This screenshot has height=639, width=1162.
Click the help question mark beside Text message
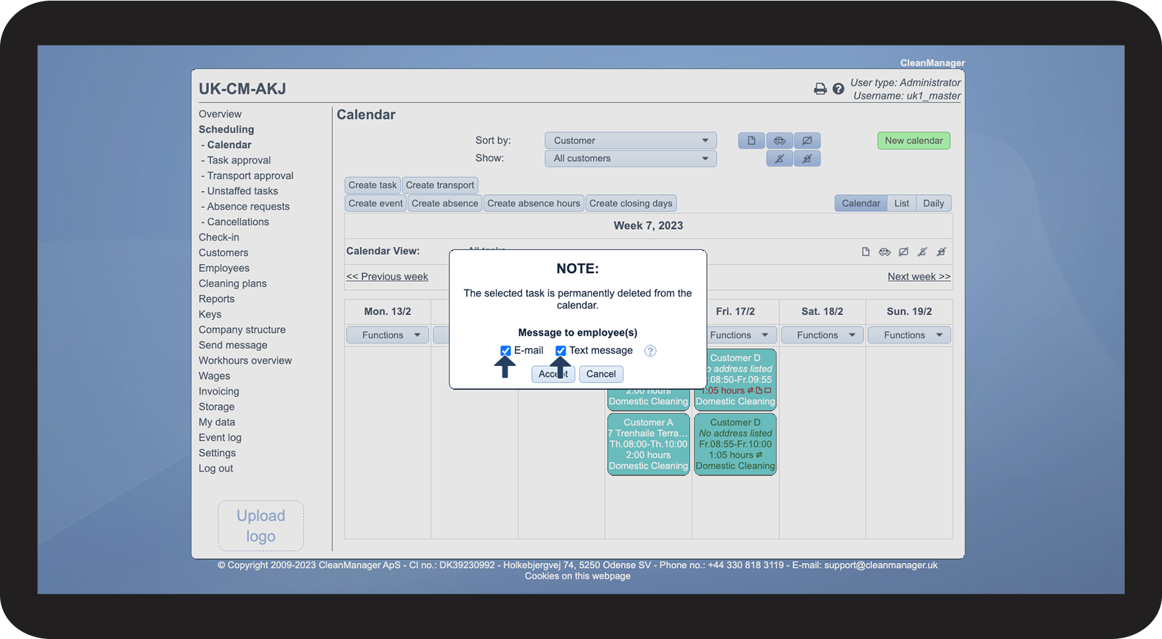coord(650,351)
